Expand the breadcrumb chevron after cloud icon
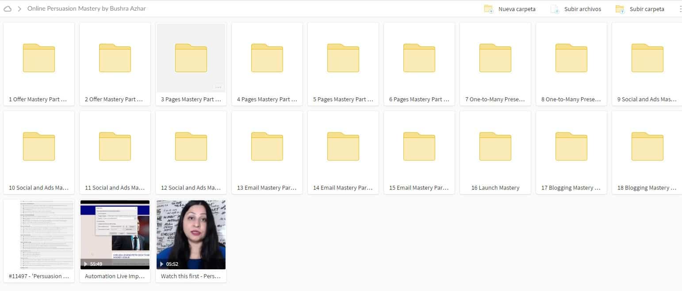This screenshot has height=291, width=682. 19,9
